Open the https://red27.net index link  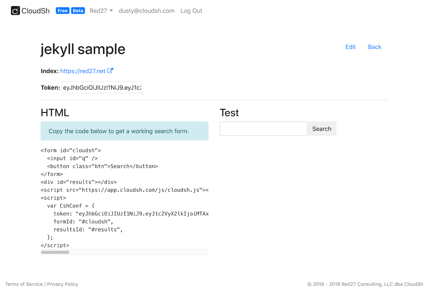[x=83, y=71]
